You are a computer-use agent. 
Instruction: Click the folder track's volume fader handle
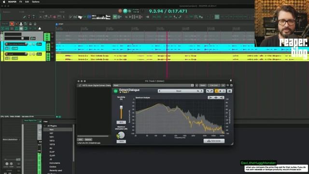pos(23,38)
